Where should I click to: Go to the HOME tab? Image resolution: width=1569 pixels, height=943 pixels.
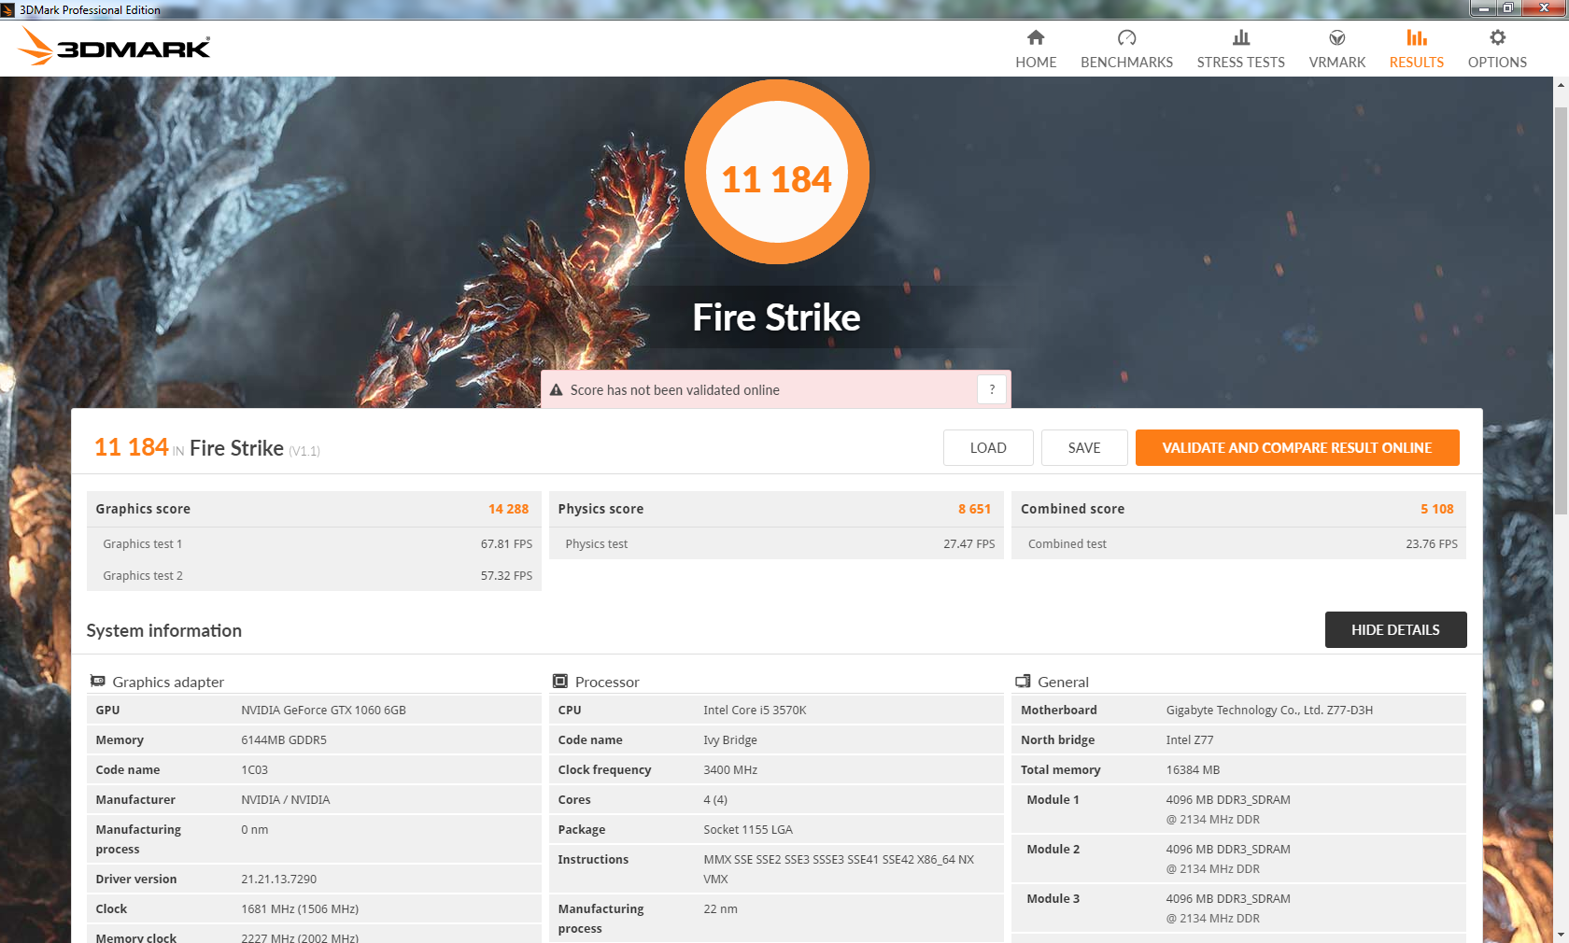coord(1036,49)
